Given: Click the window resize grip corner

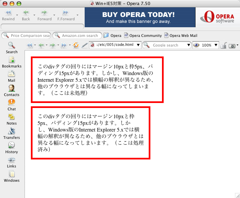Looking at the screenshot, I should coord(238,196).
